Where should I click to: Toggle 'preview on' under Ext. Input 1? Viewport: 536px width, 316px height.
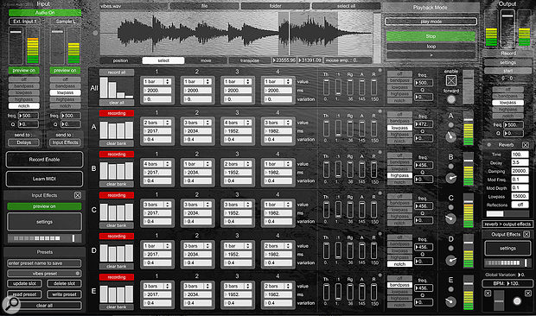(24, 70)
